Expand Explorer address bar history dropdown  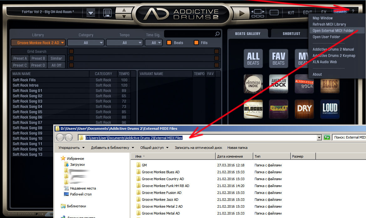tap(319, 138)
